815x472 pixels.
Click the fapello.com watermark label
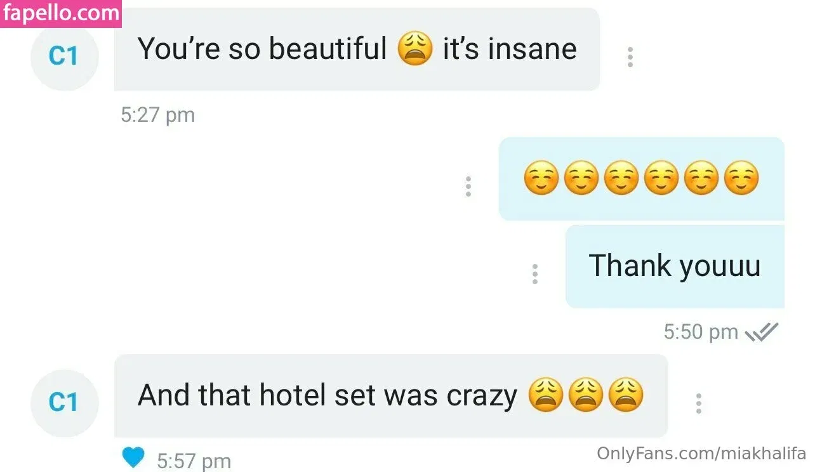(x=60, y=13)
